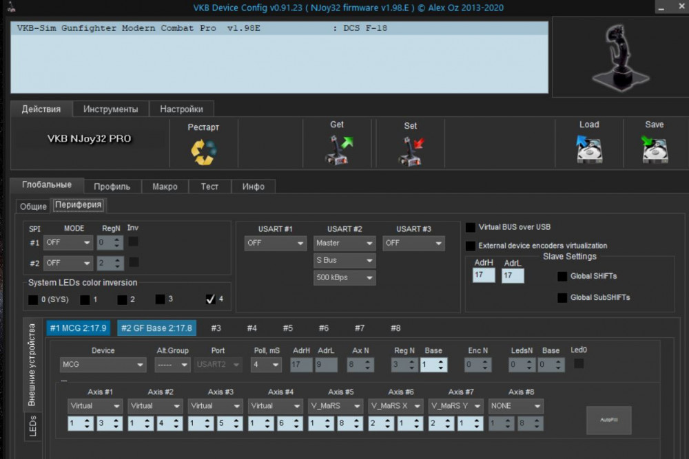The height and width of the screenshot is (459, 689).
Task: Open the Инструменты tab
Action: 110,109
